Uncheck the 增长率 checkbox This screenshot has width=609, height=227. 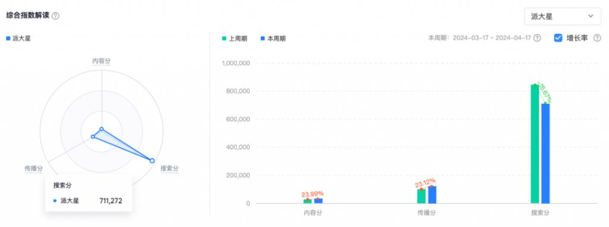click(558, 38)
